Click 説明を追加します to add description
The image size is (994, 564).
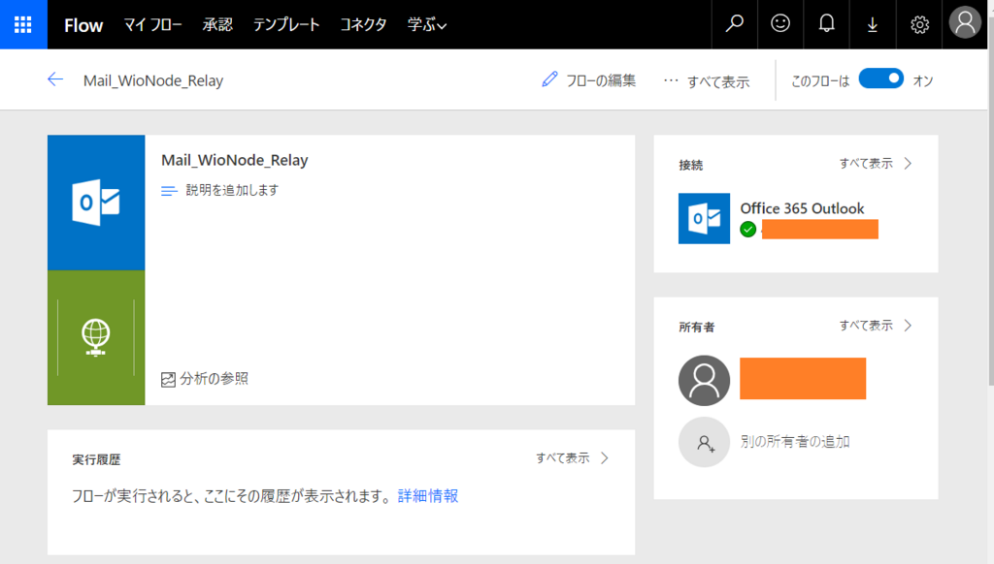[232, 190]
